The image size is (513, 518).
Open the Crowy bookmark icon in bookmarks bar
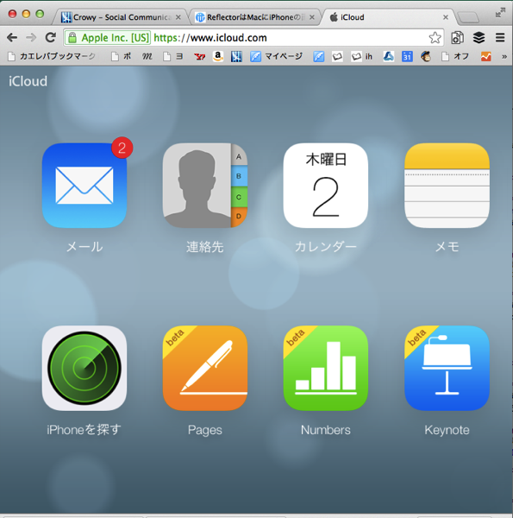pos(236,56)
